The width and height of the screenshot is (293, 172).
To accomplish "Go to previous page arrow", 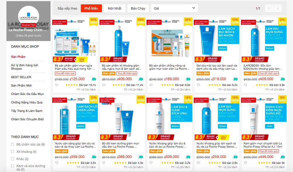I will click(x=269, y=8).
